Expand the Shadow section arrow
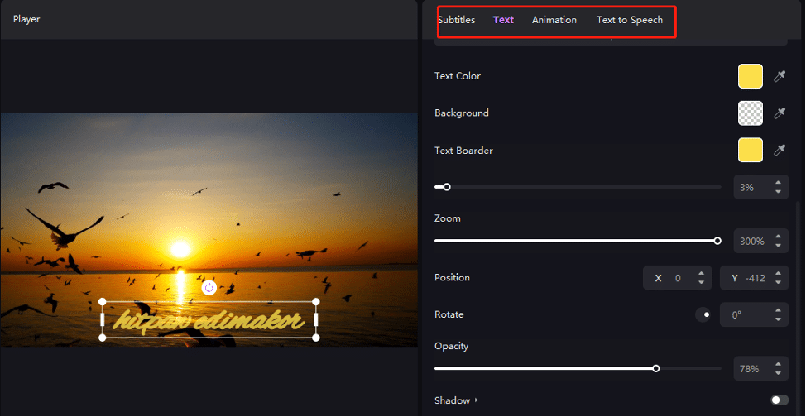Image resolution: width=806 pixels, height=417 pixels. coord(477,401)
